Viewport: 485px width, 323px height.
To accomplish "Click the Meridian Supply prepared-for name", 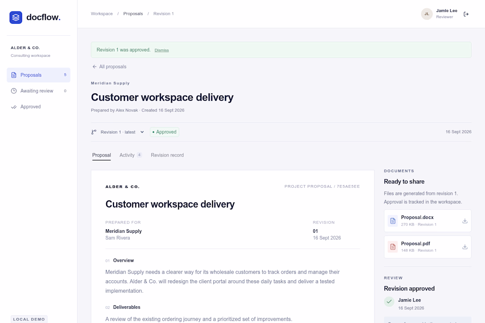I will [123, 231].
